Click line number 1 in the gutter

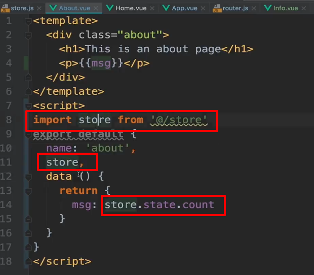coord(9,21)
